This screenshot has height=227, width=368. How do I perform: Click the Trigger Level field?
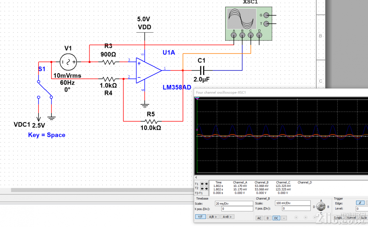coord(362,209)
